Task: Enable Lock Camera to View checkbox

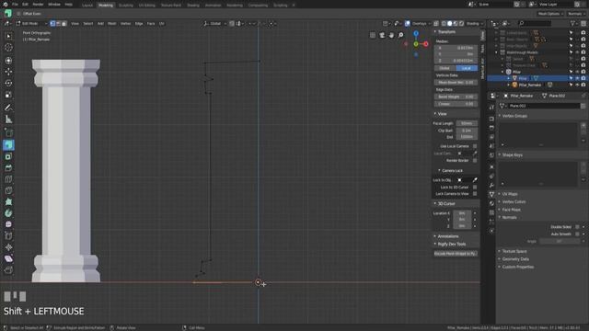Action: click(475, 194)
